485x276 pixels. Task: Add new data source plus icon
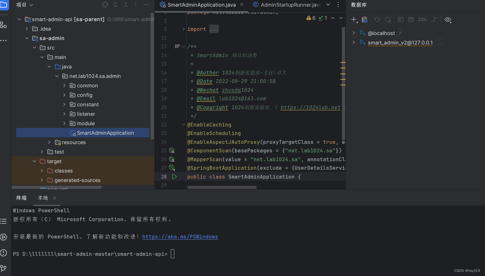coord(354,20)
